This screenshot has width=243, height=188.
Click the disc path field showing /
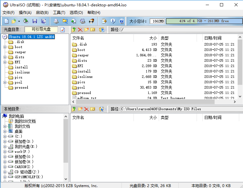(182, 29)
